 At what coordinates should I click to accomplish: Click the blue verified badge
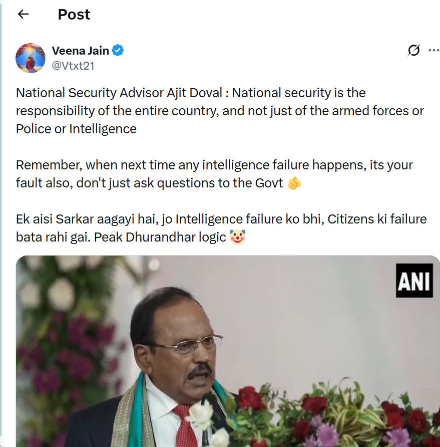point(118,51)
